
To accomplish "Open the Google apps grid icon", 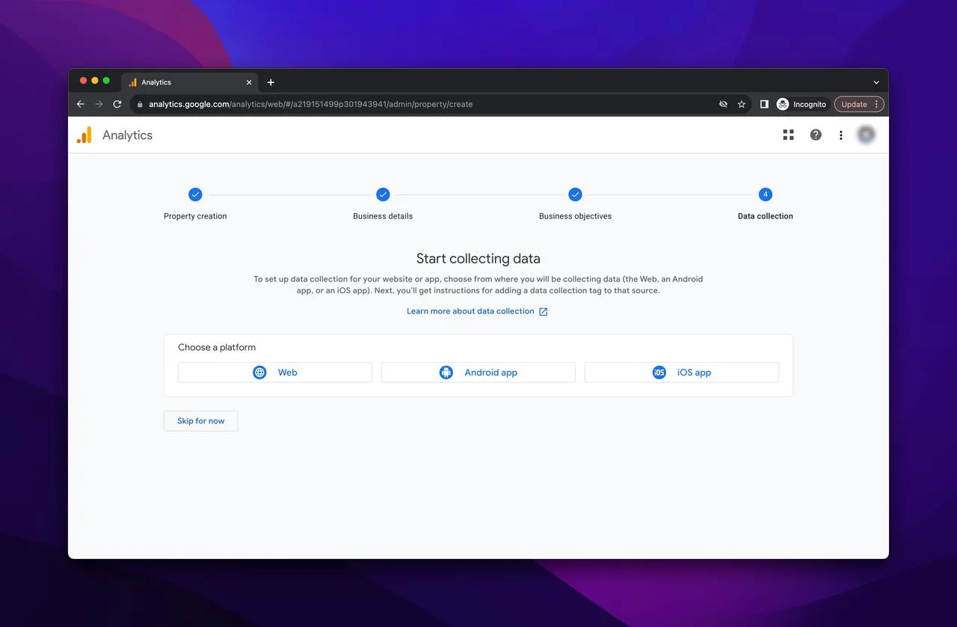I will pyautogui.click(x=788, y=135).
